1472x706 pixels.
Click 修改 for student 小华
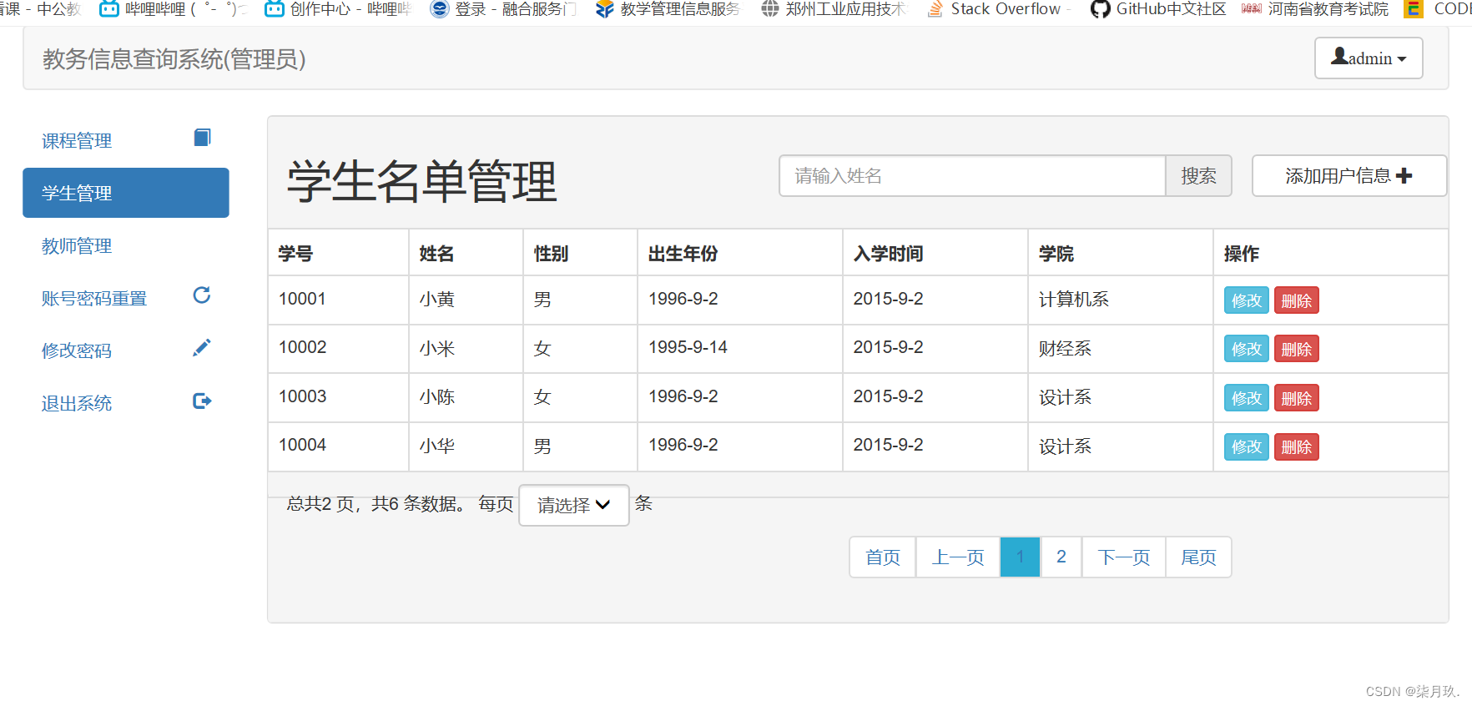click(1247, 446)
